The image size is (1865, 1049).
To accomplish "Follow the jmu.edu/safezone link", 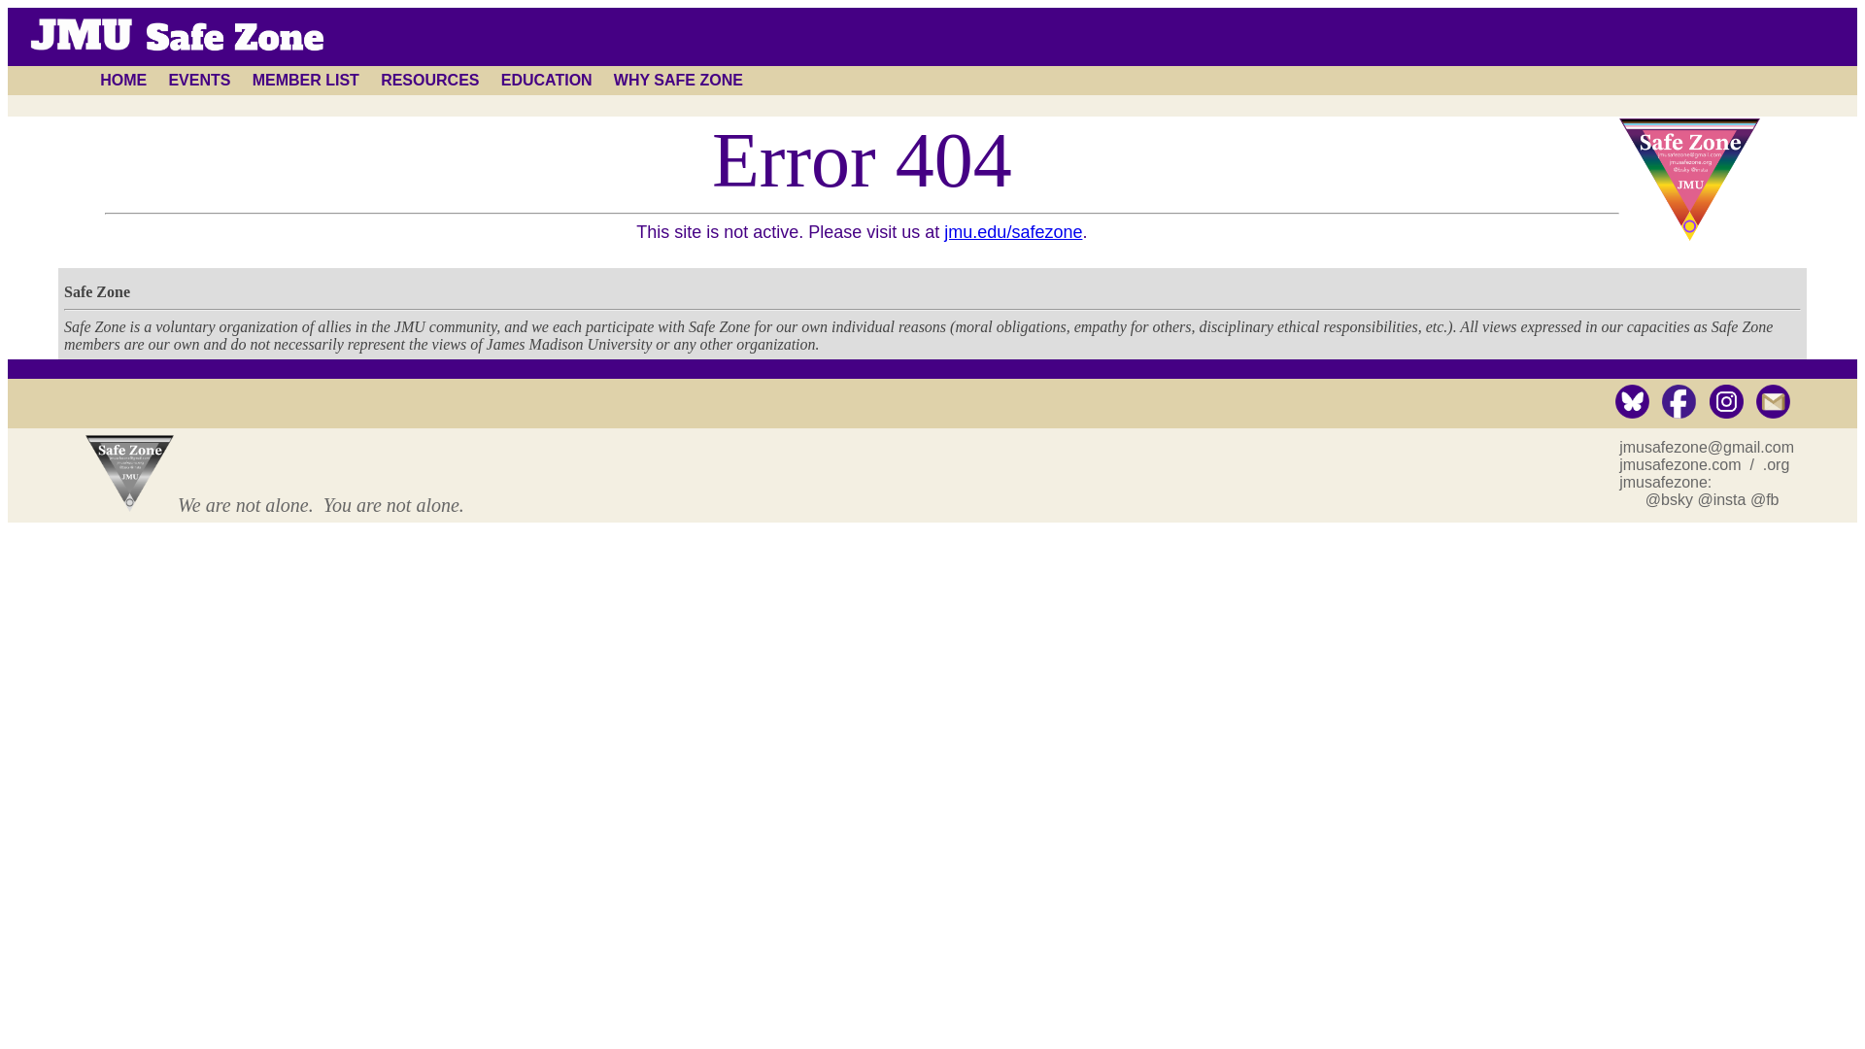I will click(1013, 232).
